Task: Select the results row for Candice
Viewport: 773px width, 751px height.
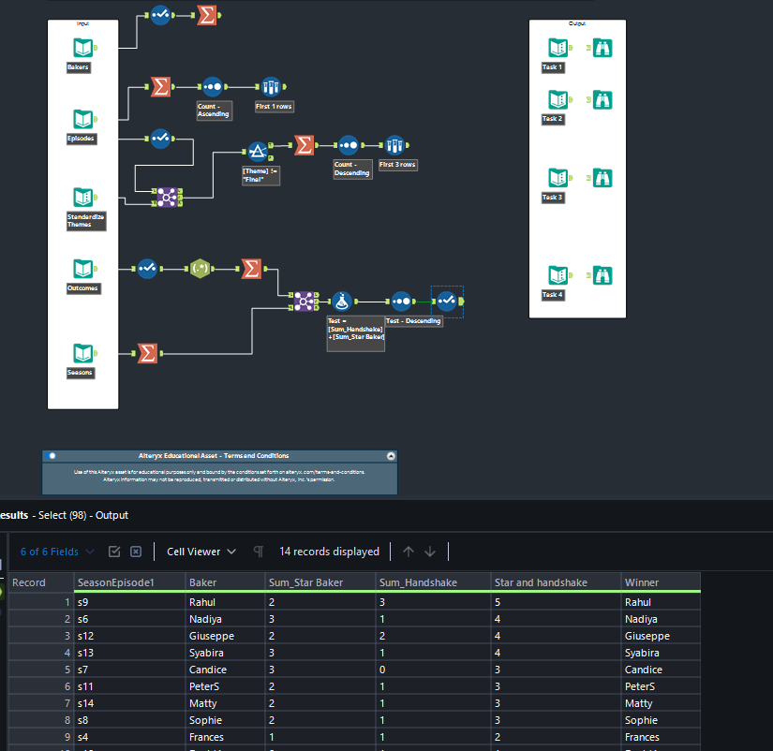Action: (x=206, y=670)
